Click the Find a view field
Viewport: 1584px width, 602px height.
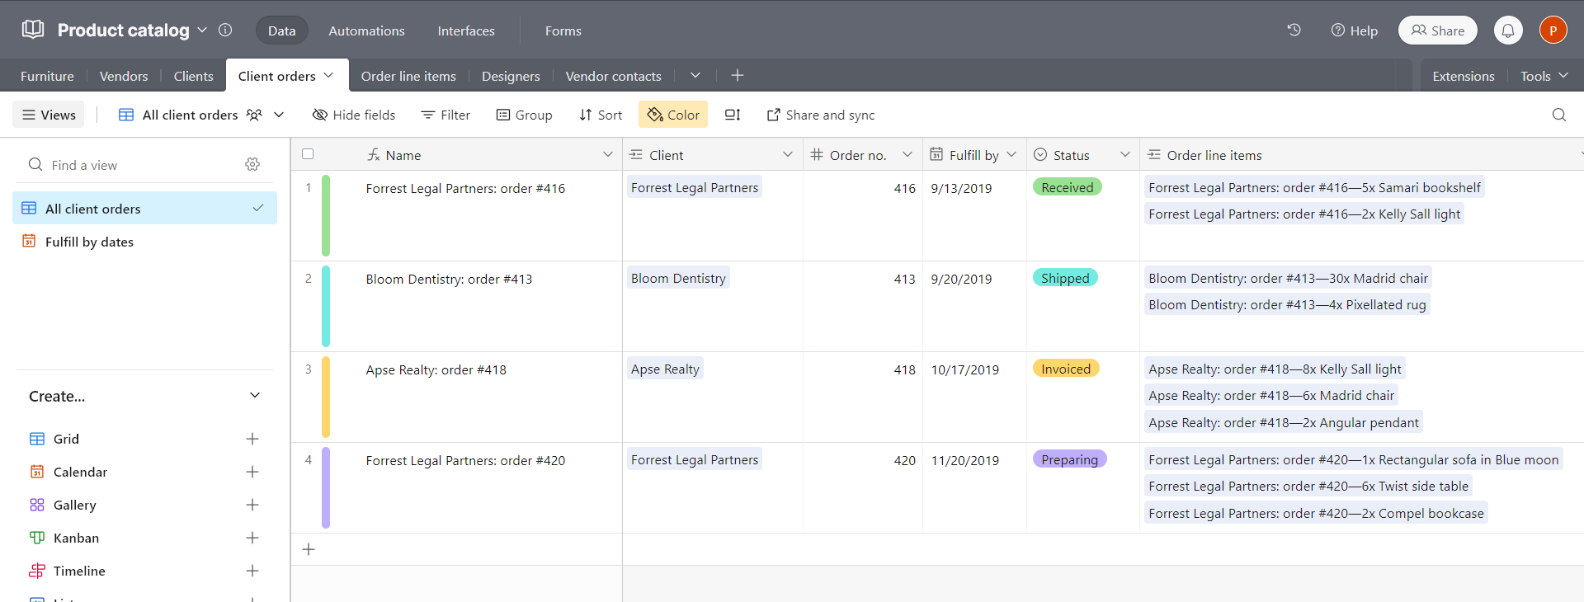click(x=132, y=165)
